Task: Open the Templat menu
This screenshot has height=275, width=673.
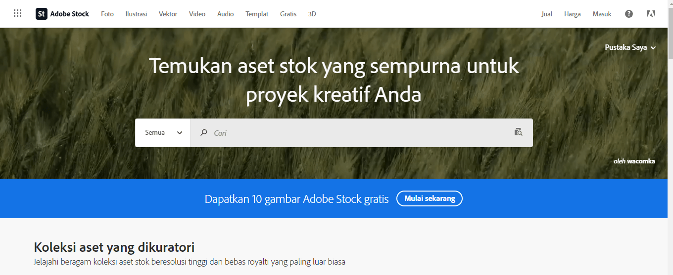Action: pyautogui.click(x=257, y=14)
